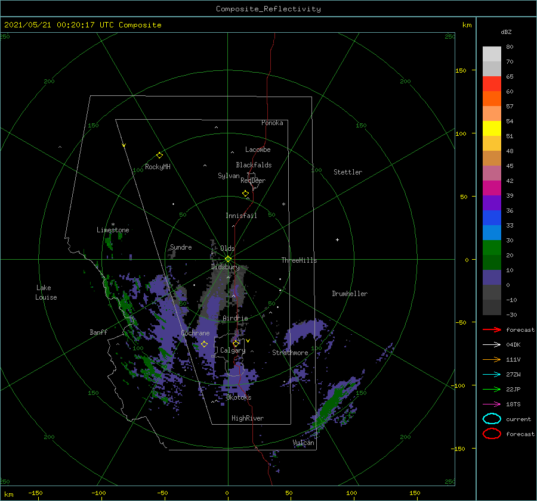Screen dimensions: 537x501
Task: Click the RockyMH label
Action: coord(158,167)
